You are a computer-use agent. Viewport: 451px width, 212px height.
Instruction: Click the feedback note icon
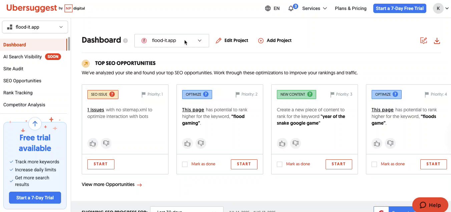424,41
